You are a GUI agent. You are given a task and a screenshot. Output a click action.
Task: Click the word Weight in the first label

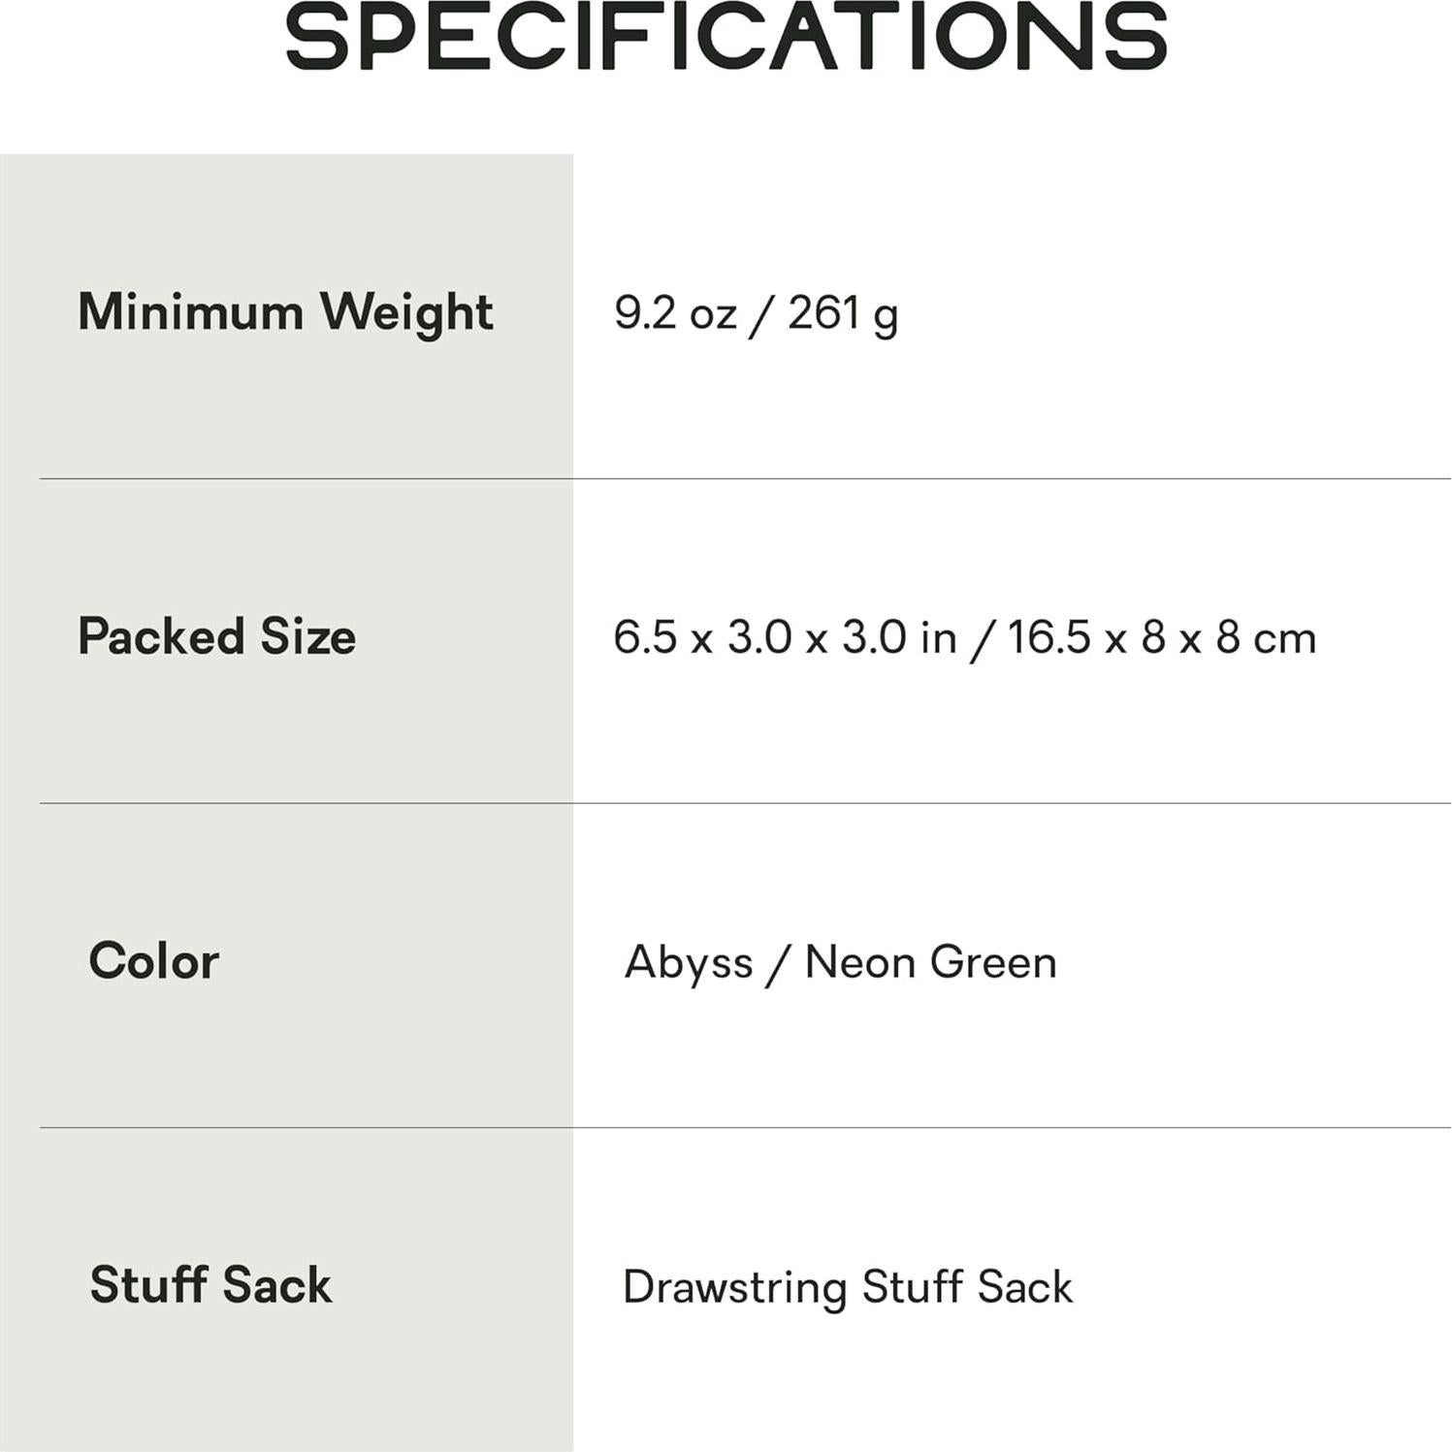406,312
